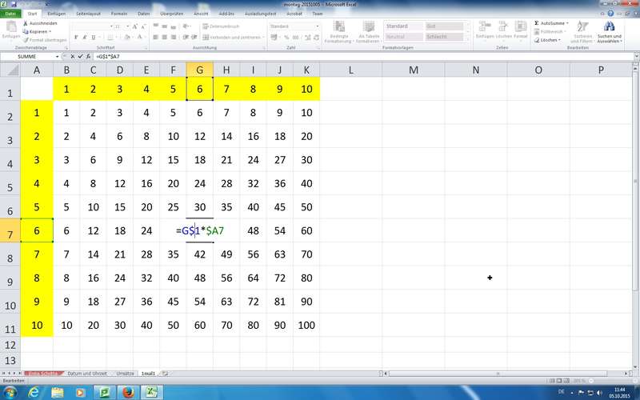Toggle bold formatting in Schriftart
Viewport: 640px width, 400px height.
[76, 37]
